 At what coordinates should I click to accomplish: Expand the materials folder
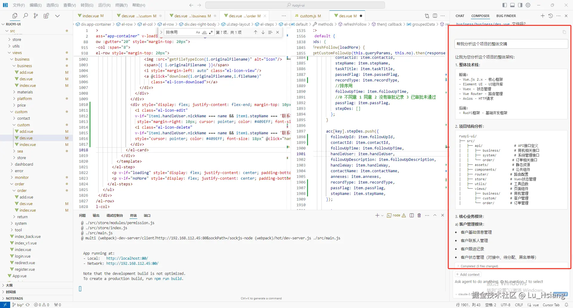coord(25,92)
